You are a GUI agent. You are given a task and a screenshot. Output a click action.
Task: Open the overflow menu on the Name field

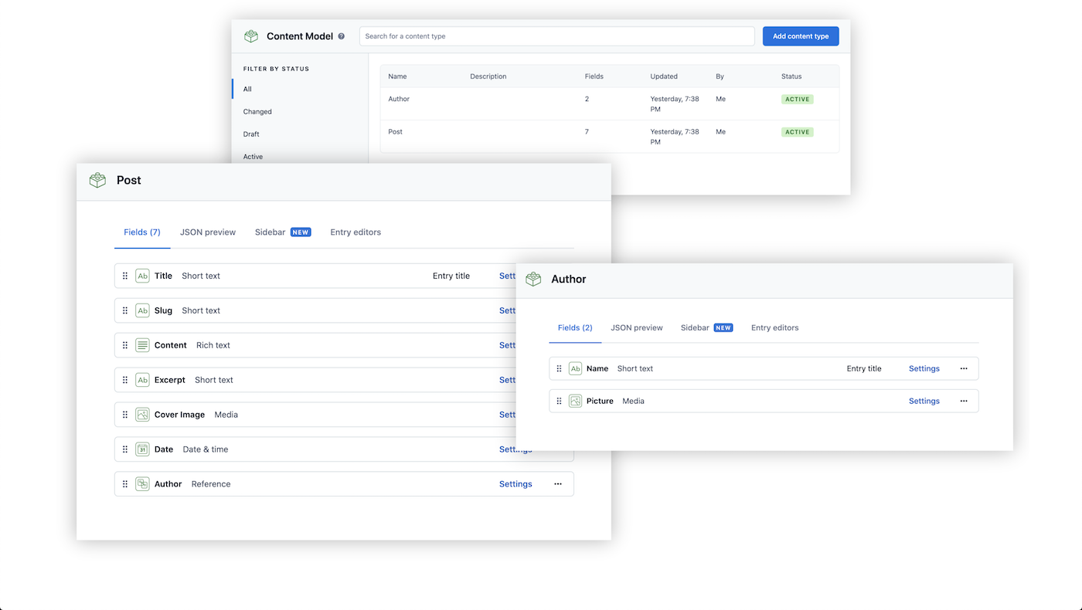click(963, 368)
